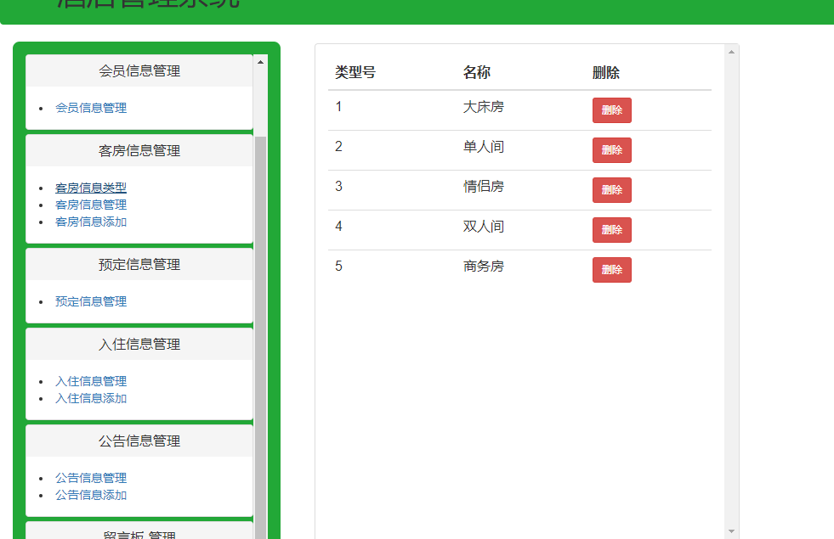This screenshot has width=834, height=539.
Task: Open 客房信息管理 link under room section
Action: [x=91, y=205]
